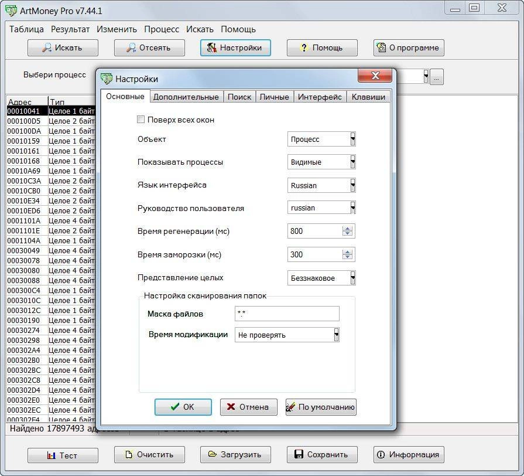Open the О программе about button
Screen dimensions: 524x476
409,48
